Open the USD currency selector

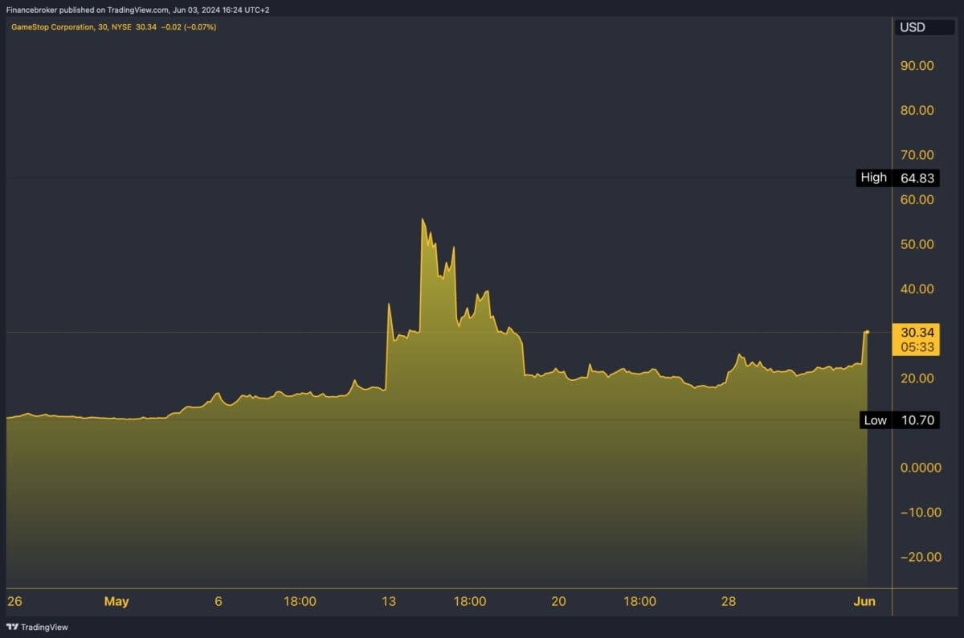tap(912, 27)
